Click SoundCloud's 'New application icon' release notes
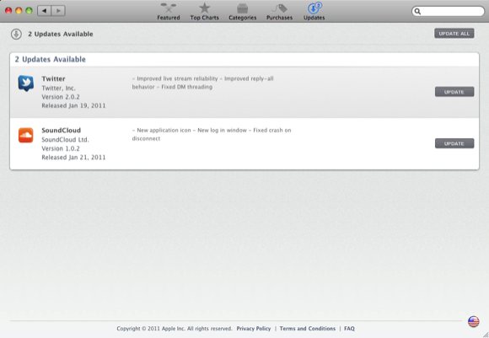Image resolution: width=489 pixels, height=338 pixels. [212, 134]
